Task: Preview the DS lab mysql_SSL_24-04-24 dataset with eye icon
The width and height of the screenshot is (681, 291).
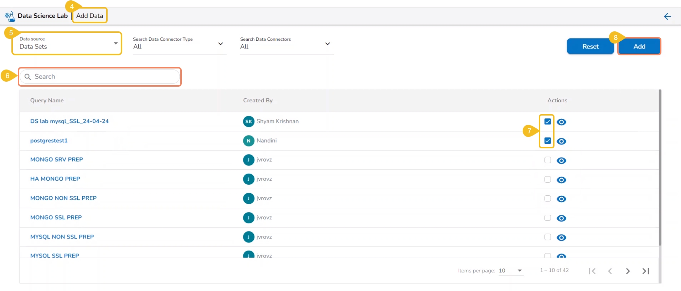Action: tap(561, 122)
